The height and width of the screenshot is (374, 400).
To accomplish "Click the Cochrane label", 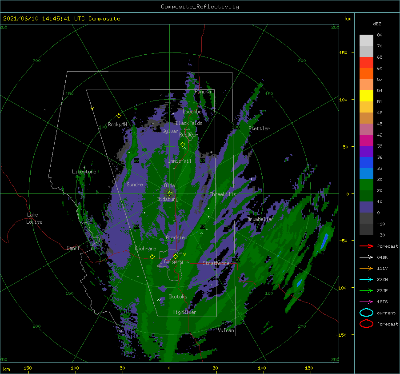I will tap(145, 249).
